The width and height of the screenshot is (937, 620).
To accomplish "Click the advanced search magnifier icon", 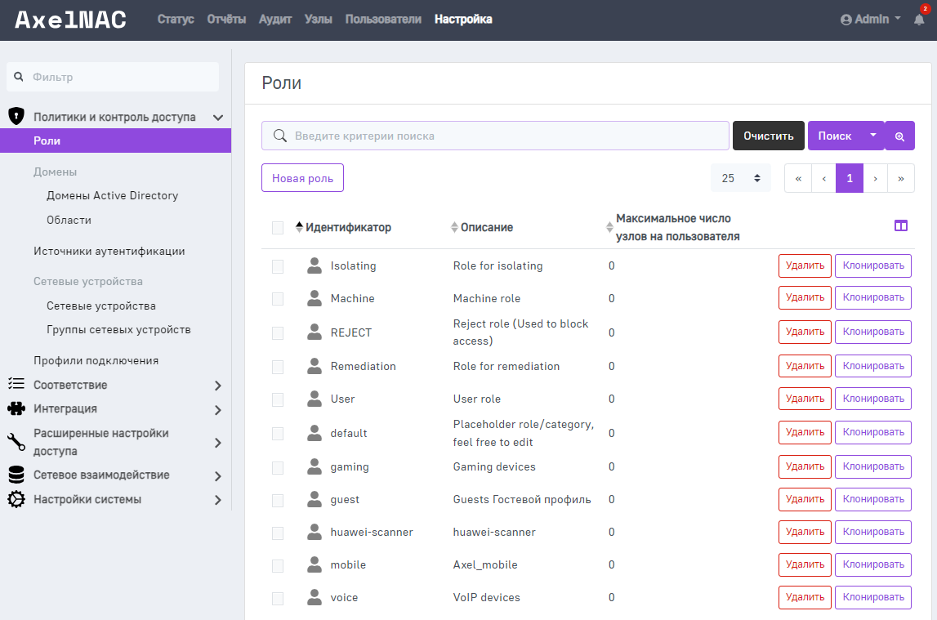I will coord(899,136).
